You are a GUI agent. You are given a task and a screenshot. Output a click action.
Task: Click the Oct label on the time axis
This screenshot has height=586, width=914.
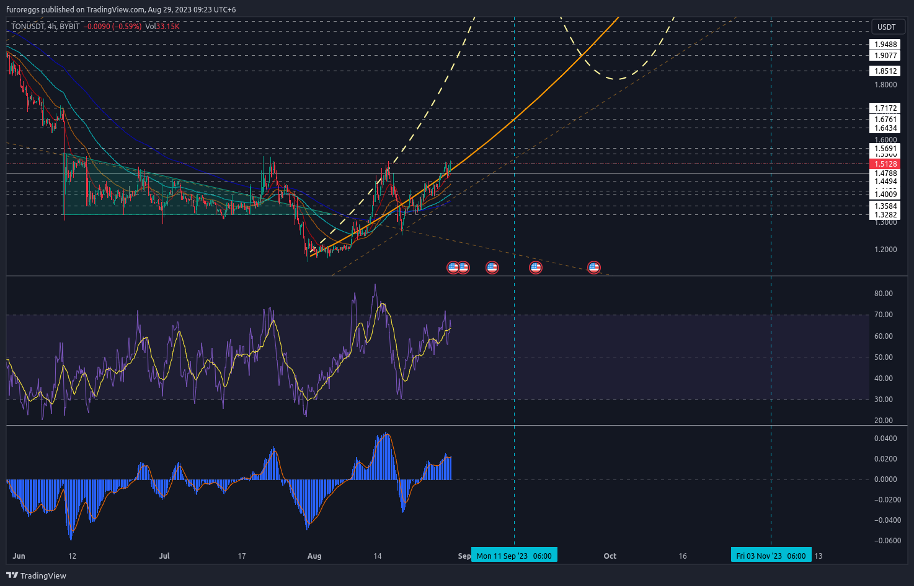click(x=610, y=556)
